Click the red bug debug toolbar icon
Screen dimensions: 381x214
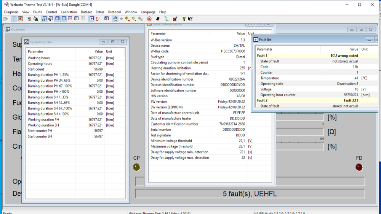pos(175,19)
